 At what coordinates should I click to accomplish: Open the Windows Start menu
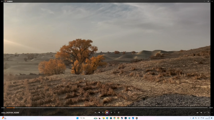[x=77, y=118]
